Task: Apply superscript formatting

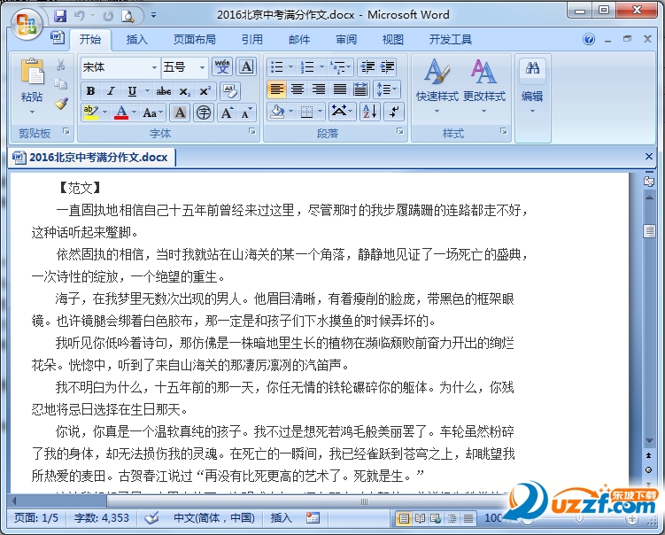Action: pyautogui.click(x=205, y=91)
